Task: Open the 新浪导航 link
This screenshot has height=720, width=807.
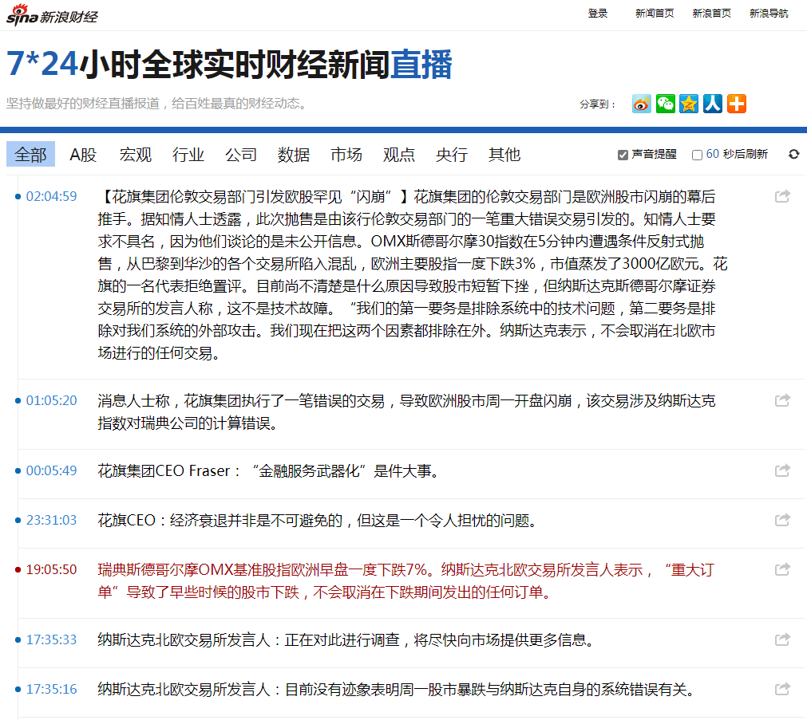Action: pyautogui.click(x=769, y=14)
